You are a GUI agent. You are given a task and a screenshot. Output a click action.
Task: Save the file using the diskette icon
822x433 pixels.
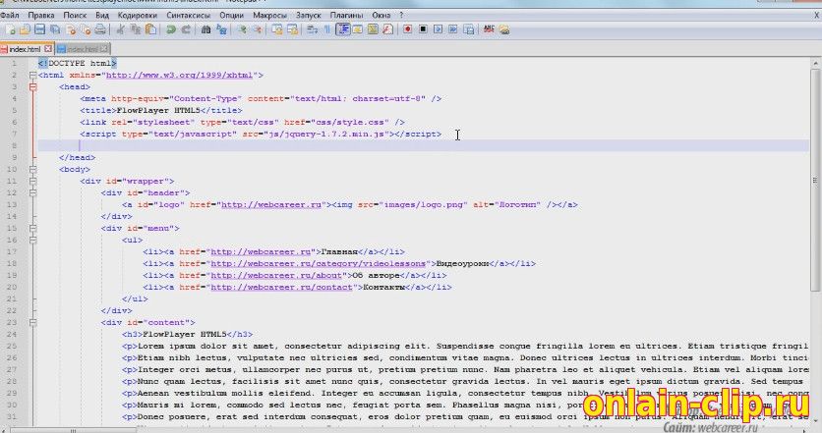click(x=40, y=29)
